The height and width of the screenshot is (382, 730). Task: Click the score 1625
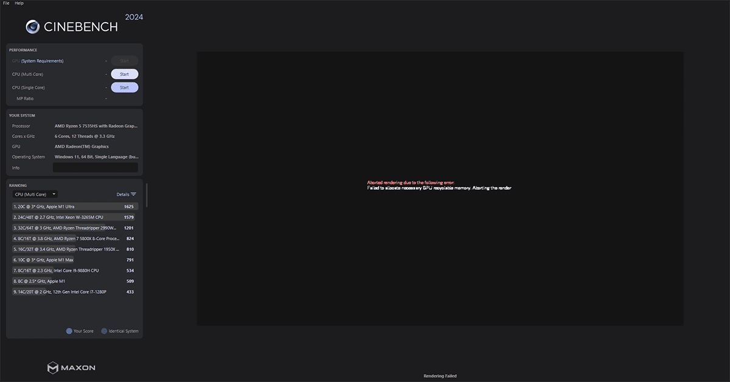click(x=128, y=207)
